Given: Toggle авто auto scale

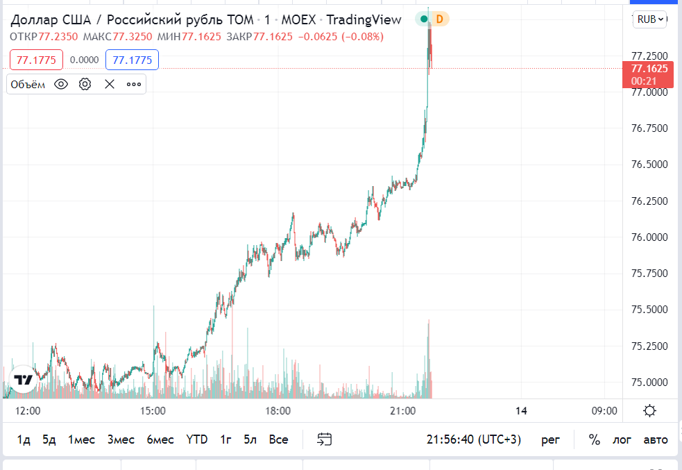Looking at the screenshot, I should coord(656,440).
